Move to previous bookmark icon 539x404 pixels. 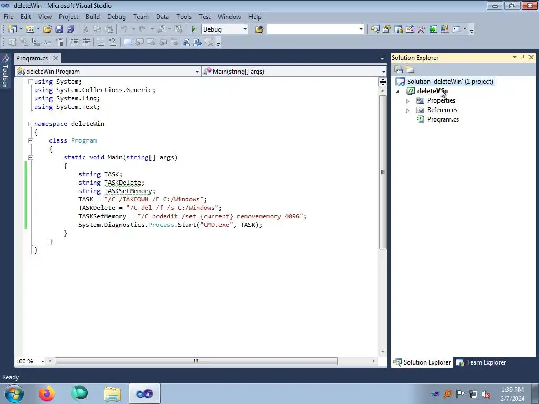pos(139,42)
